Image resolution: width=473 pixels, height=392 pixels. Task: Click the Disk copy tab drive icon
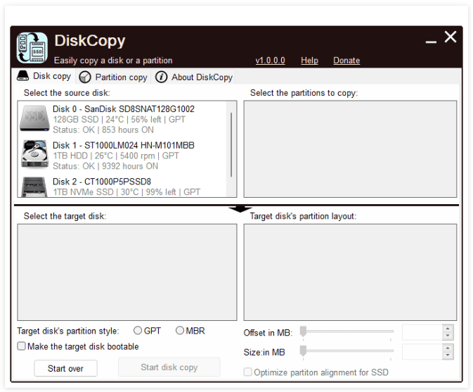click(x=23, y=76)
